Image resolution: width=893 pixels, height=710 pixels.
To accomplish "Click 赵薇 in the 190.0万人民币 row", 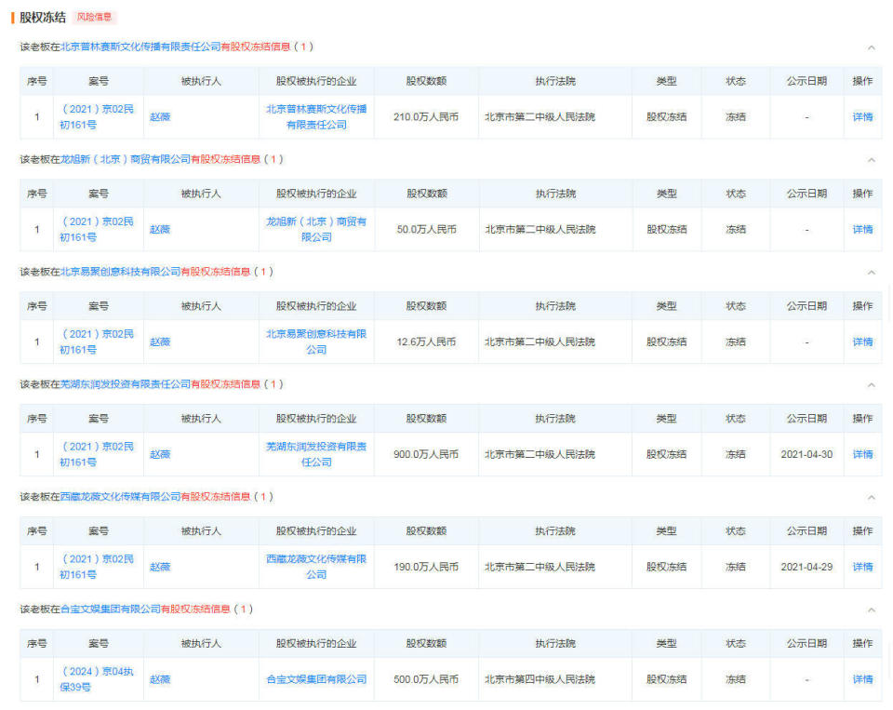I will (x=160, y=567).
